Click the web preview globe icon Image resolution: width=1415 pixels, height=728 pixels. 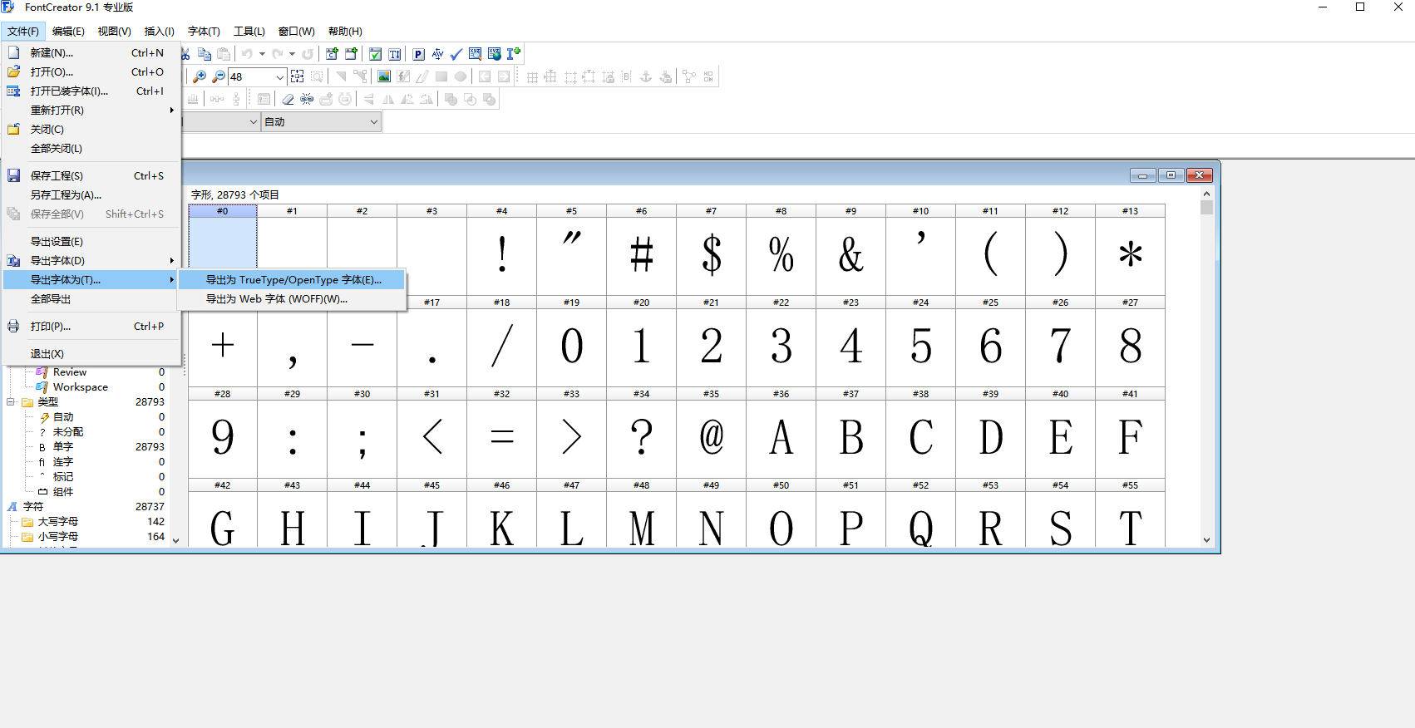(x=495, y=54)
